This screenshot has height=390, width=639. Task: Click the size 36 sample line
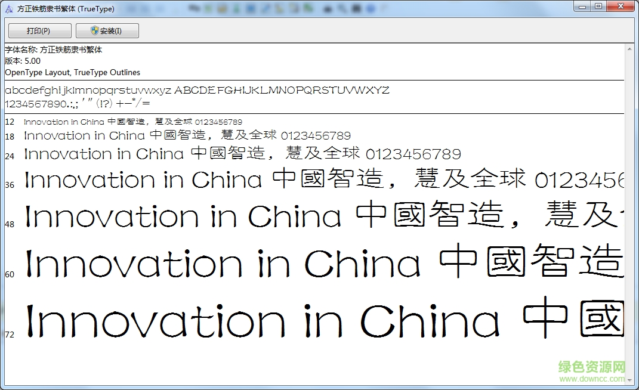tap(324, 179)
